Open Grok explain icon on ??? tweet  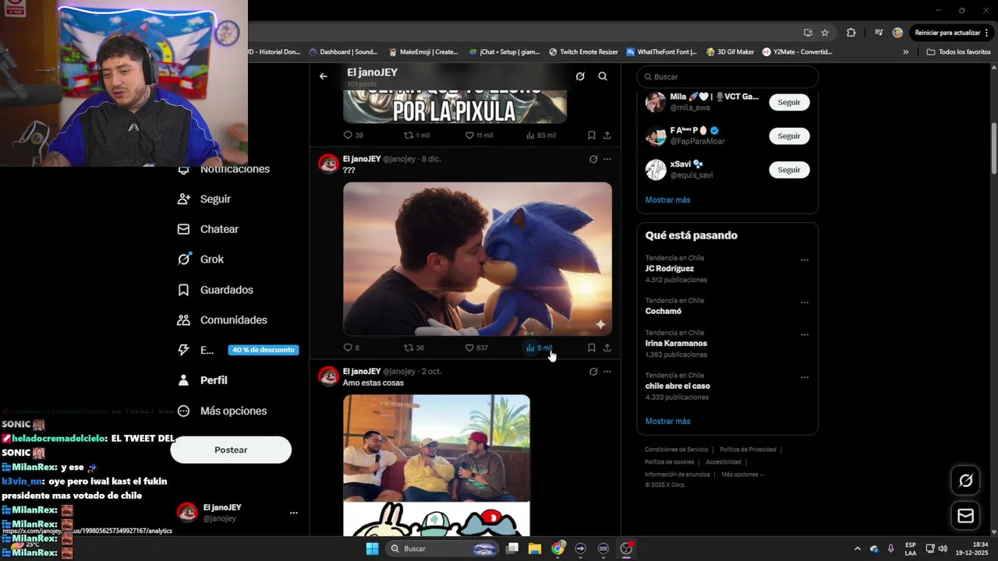(593, 159)
